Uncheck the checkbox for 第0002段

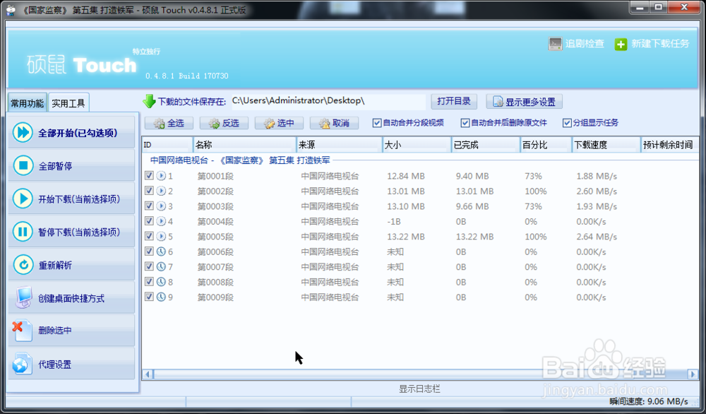click(x=149, y=191)
